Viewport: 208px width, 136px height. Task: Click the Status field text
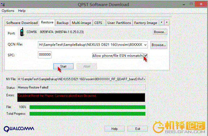coord(33,87)
